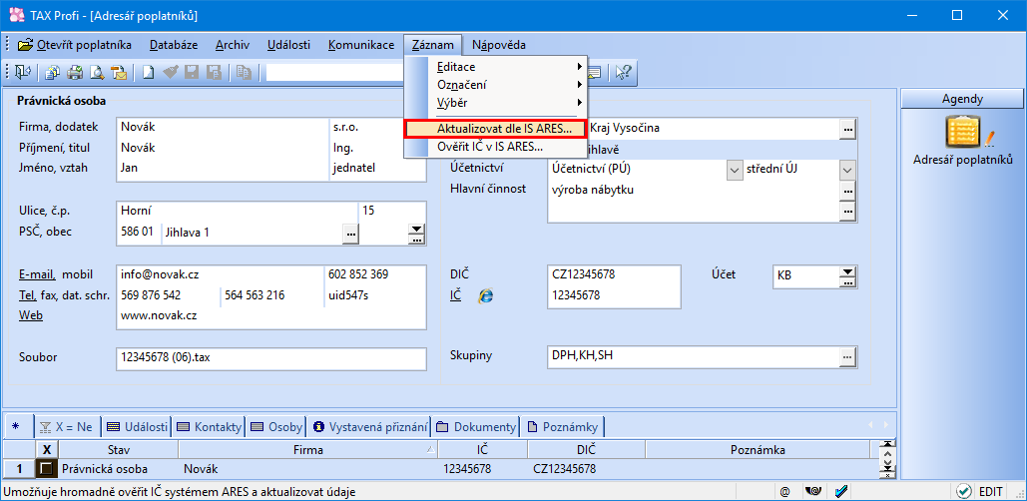This screenshot has height=501, width=1027.
Task: Click the IČ link label
Action: coord(456,295)
